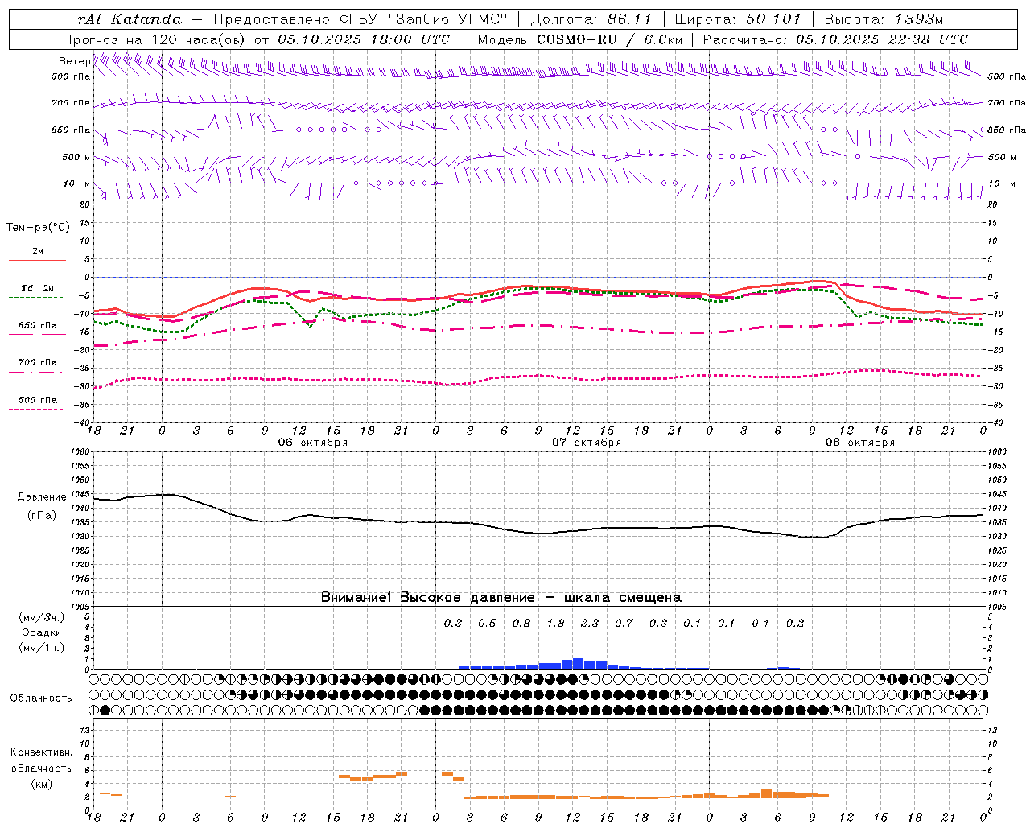
Task: Select the 08 октября date label
Action: point(860,443)
